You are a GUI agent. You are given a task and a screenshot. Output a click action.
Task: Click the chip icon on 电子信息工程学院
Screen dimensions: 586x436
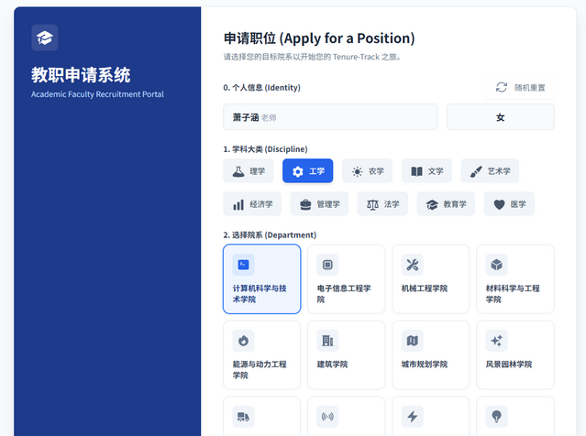[x=327, y=265]
